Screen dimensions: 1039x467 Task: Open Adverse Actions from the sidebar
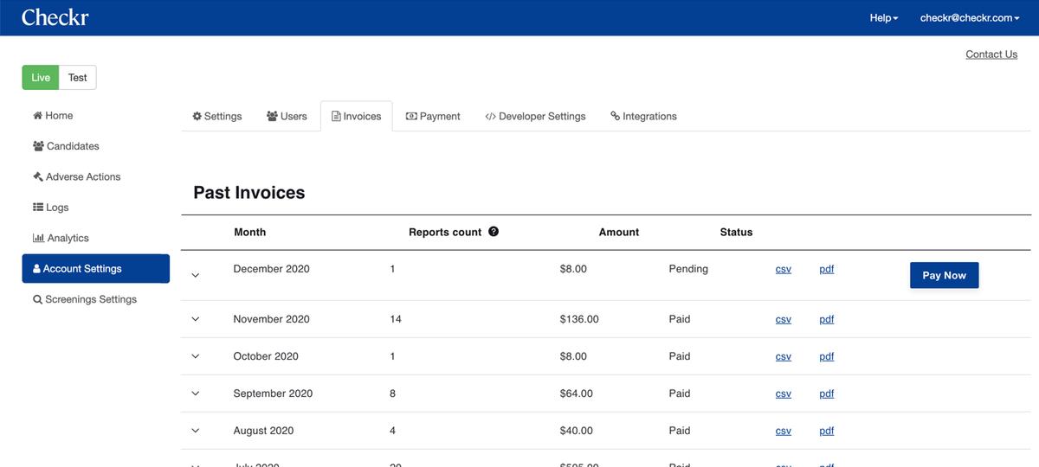pos(76,176)
